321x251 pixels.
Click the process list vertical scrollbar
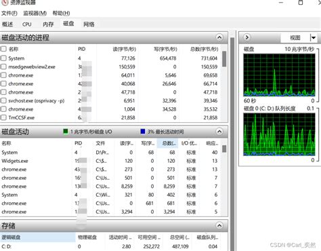click(x=224, y=83)
